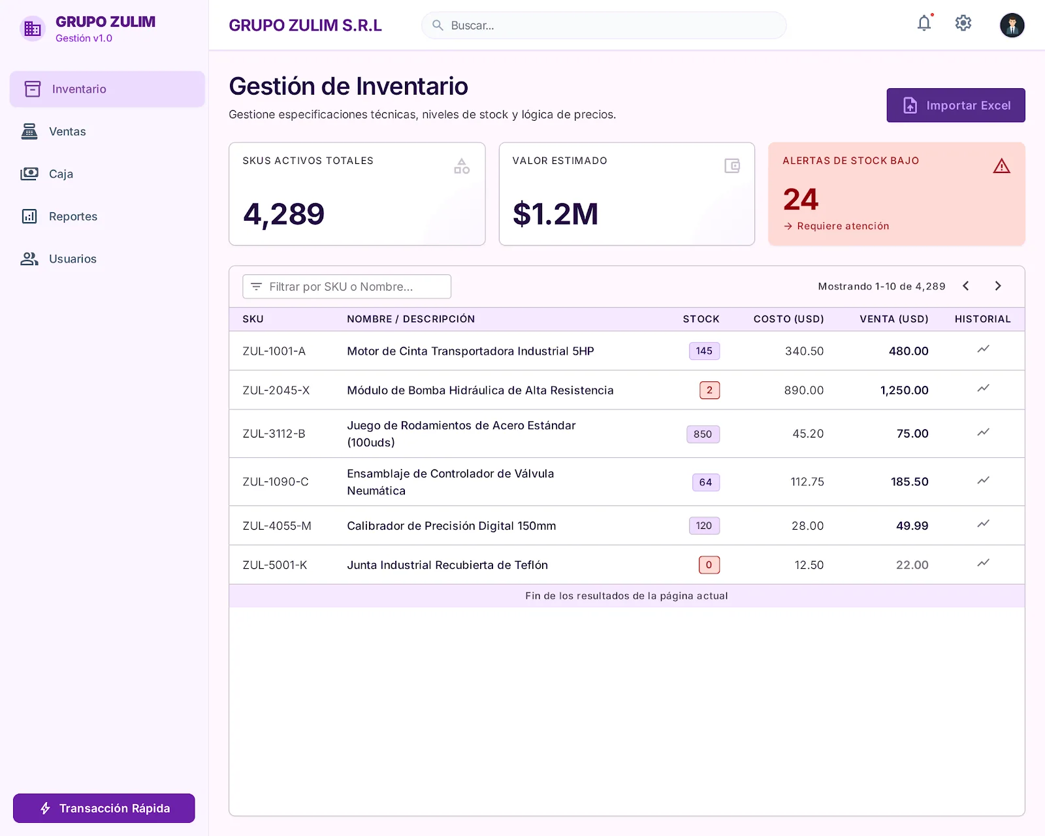Click the zero stock badge for Junta Industrial

click(x=709, y=565)
